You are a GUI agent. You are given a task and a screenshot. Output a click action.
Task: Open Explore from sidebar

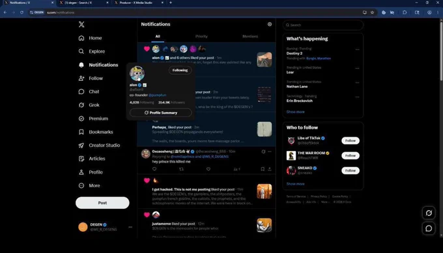[92, 51]
